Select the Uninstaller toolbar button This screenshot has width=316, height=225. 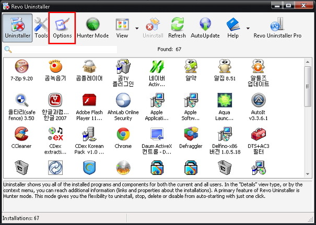tap(17, 28)
